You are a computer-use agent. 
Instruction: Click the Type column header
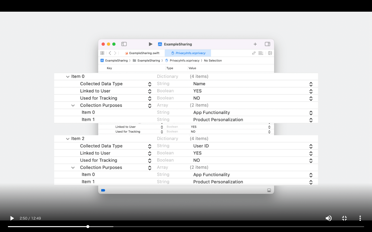coord(170,68)
